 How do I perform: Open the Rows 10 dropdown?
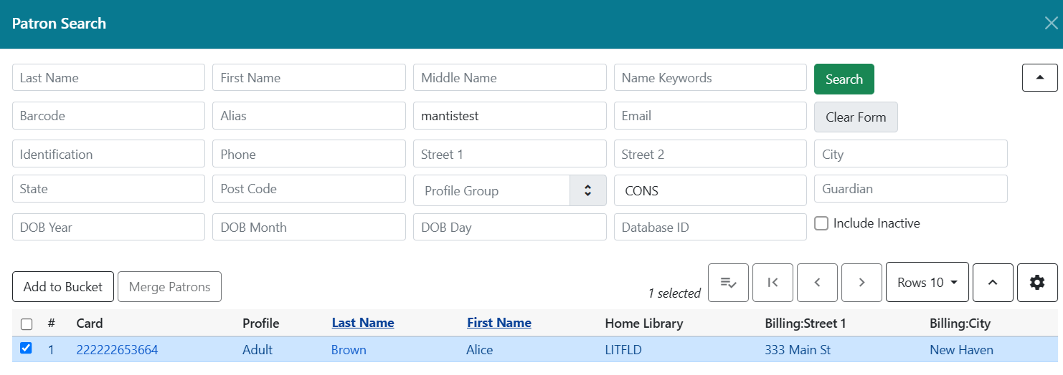pos(927,282)
